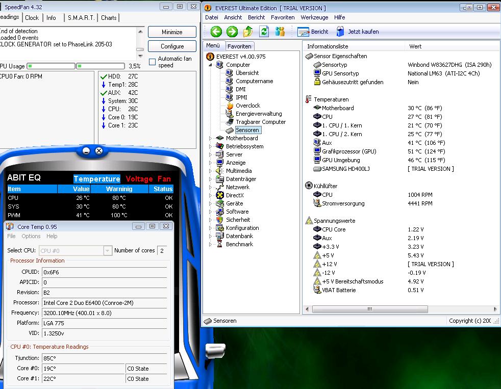Click the Geräte icon in tree

pyautogui.click(x=219, y=203)
